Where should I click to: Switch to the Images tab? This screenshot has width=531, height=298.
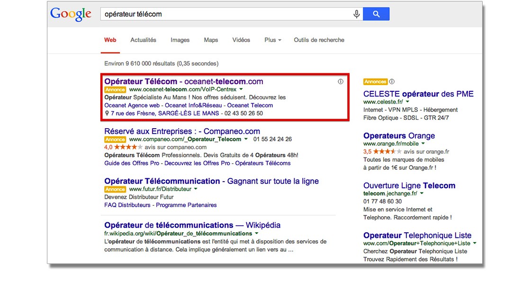pos(180,40)
